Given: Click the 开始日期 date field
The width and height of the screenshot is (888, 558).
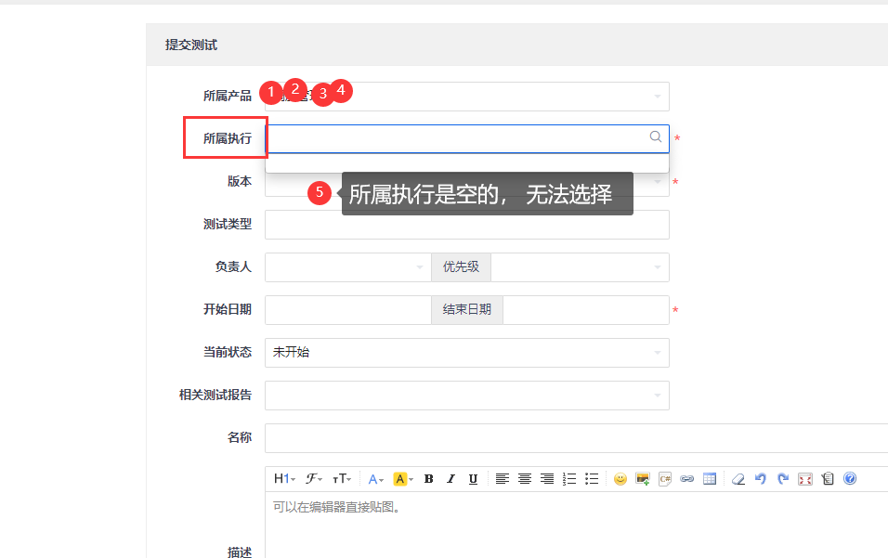Looking at the screenshot, I should pos(348,310).
